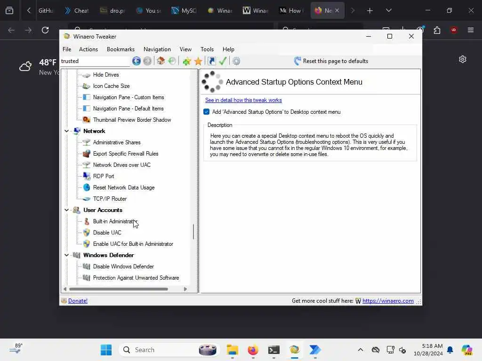Open a new browser tab with plus

click(370, 10)
